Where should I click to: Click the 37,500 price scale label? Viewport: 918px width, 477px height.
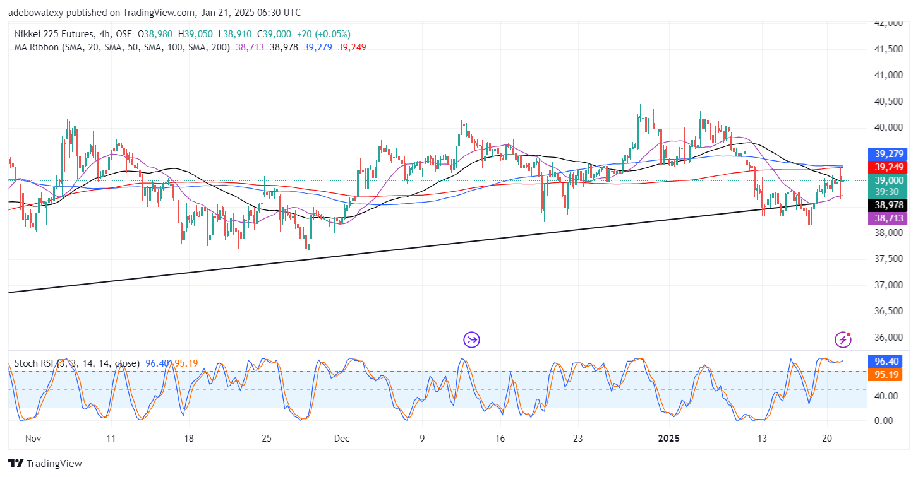pyautogui.click(x=890, y=259)
